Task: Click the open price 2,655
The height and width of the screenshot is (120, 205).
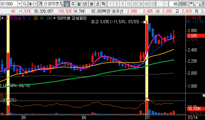Action: click(x=167, y=11)
